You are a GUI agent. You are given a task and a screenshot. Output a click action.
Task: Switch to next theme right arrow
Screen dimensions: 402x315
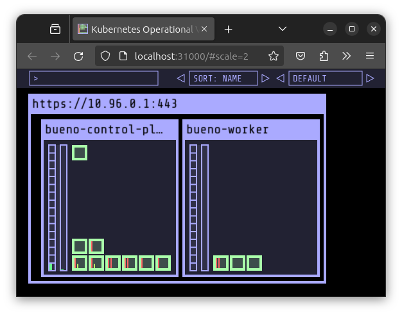tap(370, 78)
